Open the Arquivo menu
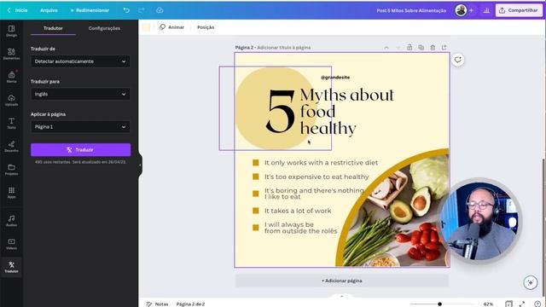This screenshot has width=546, height=307. tap(49, 10)
